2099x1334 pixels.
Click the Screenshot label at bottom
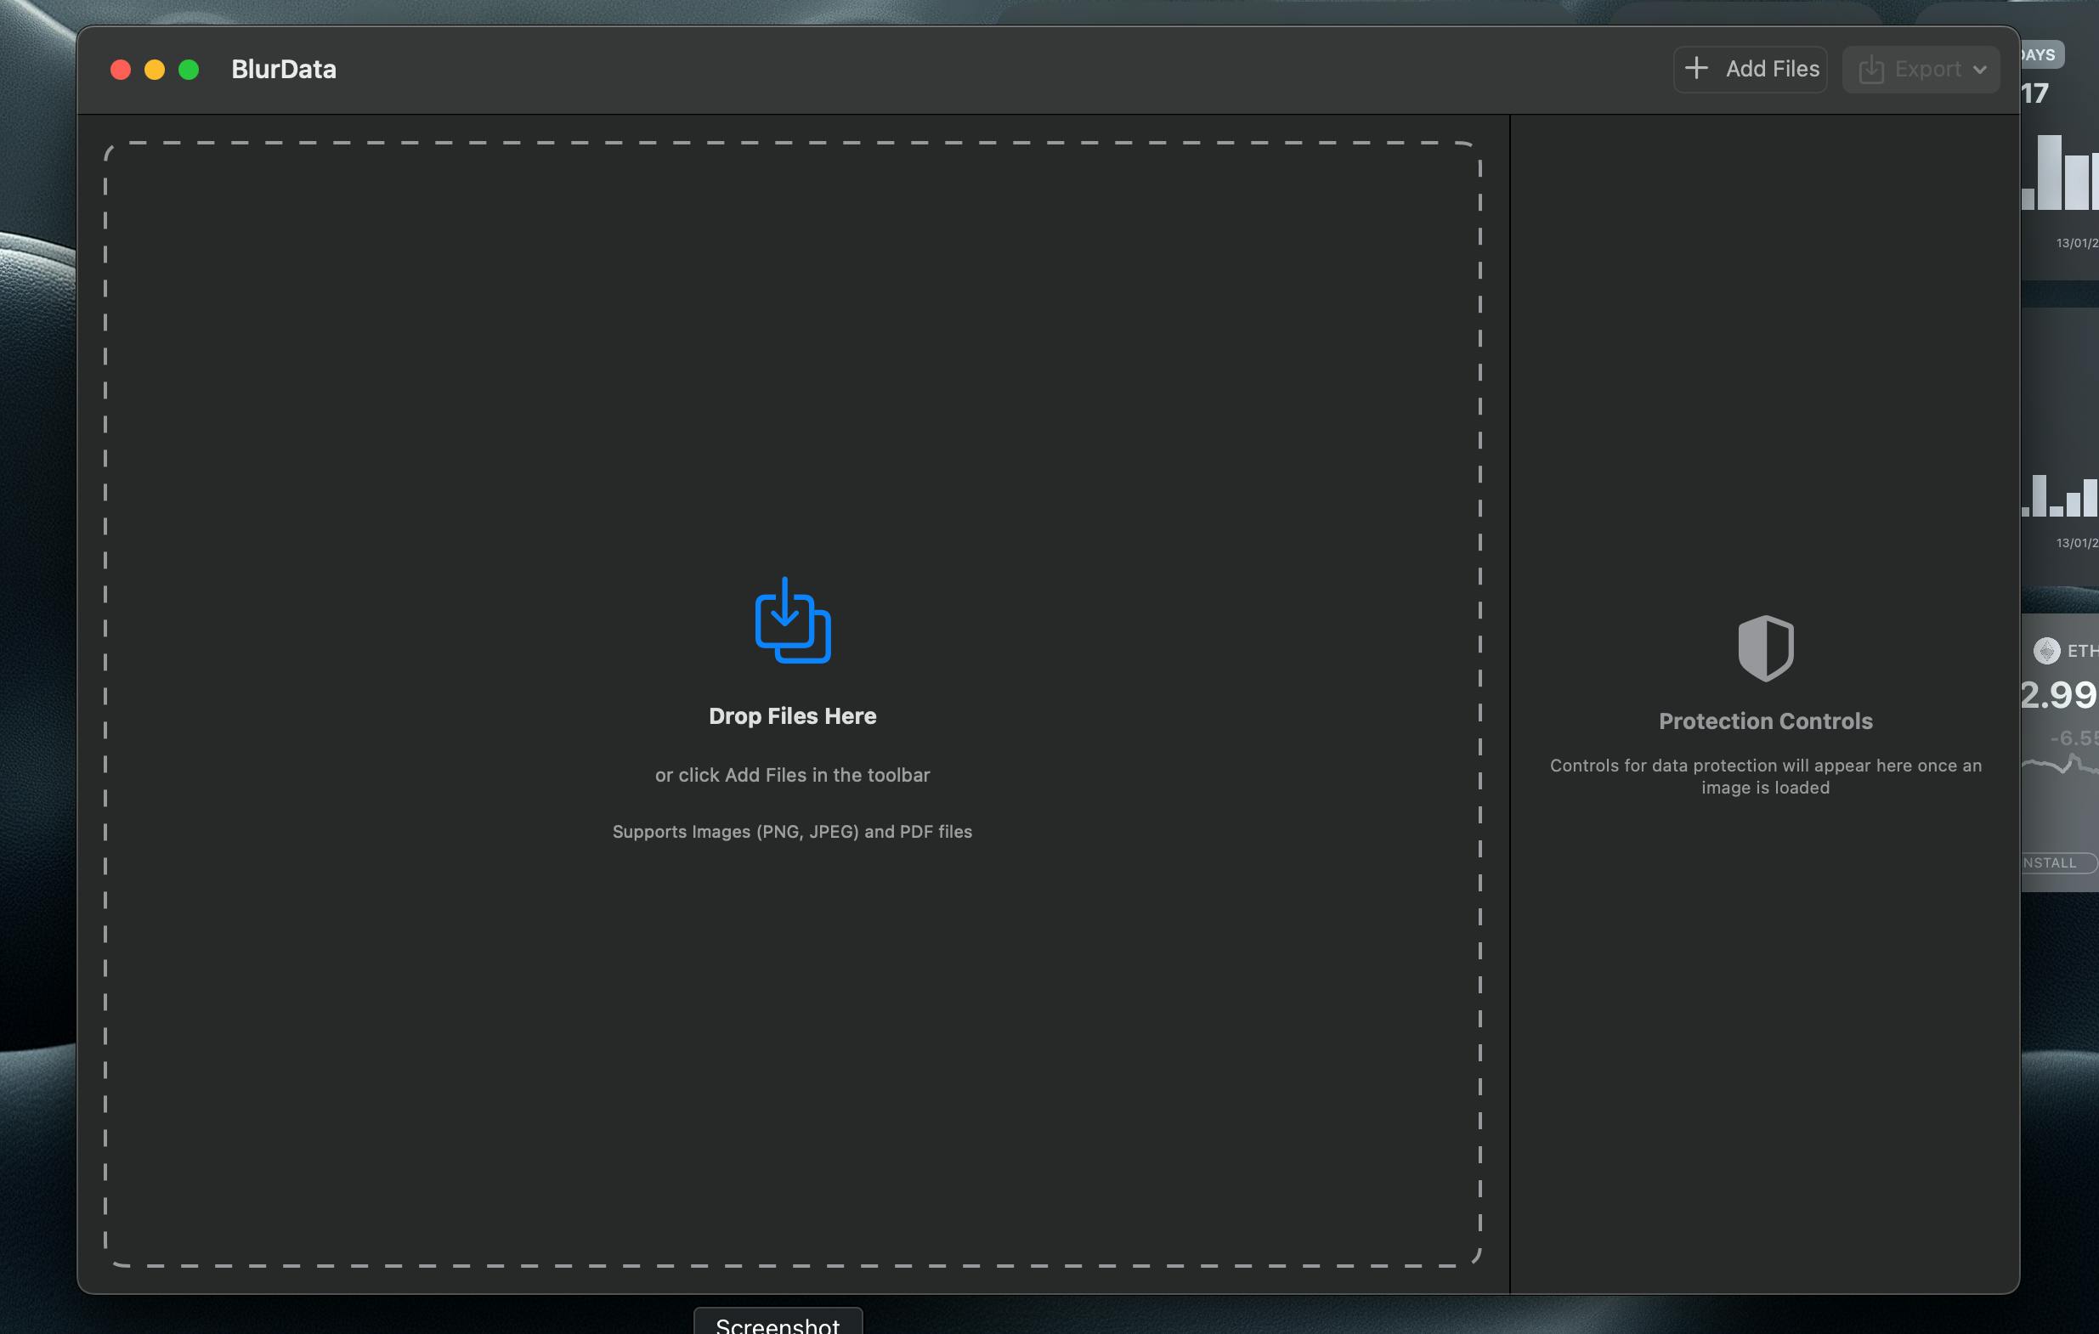point(778,1325)
